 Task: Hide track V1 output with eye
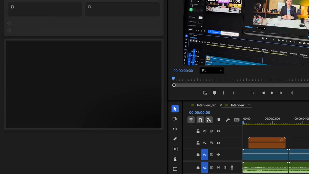(x=218, y=155)
